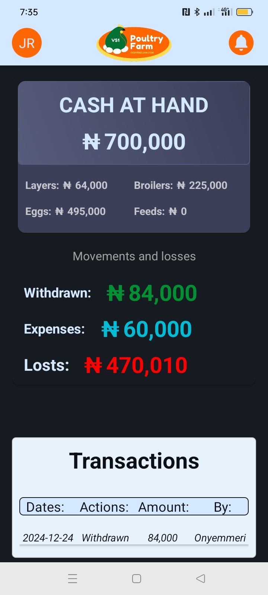This screenshot has width=268, height=595.
Task: Tap the Android home square button
Action: 137,578
